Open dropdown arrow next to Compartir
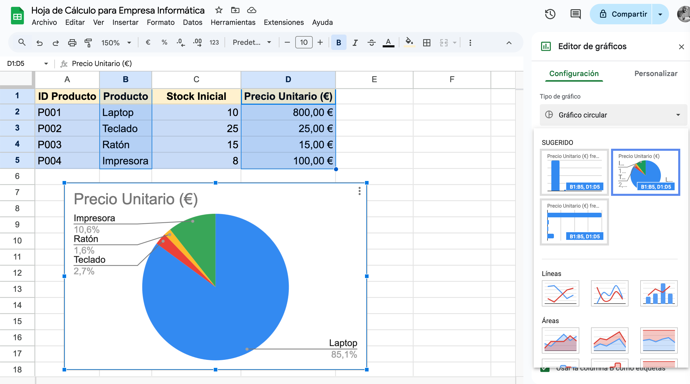Image resolution: width=690 pixels, height=384 pixels. [660, 14]
